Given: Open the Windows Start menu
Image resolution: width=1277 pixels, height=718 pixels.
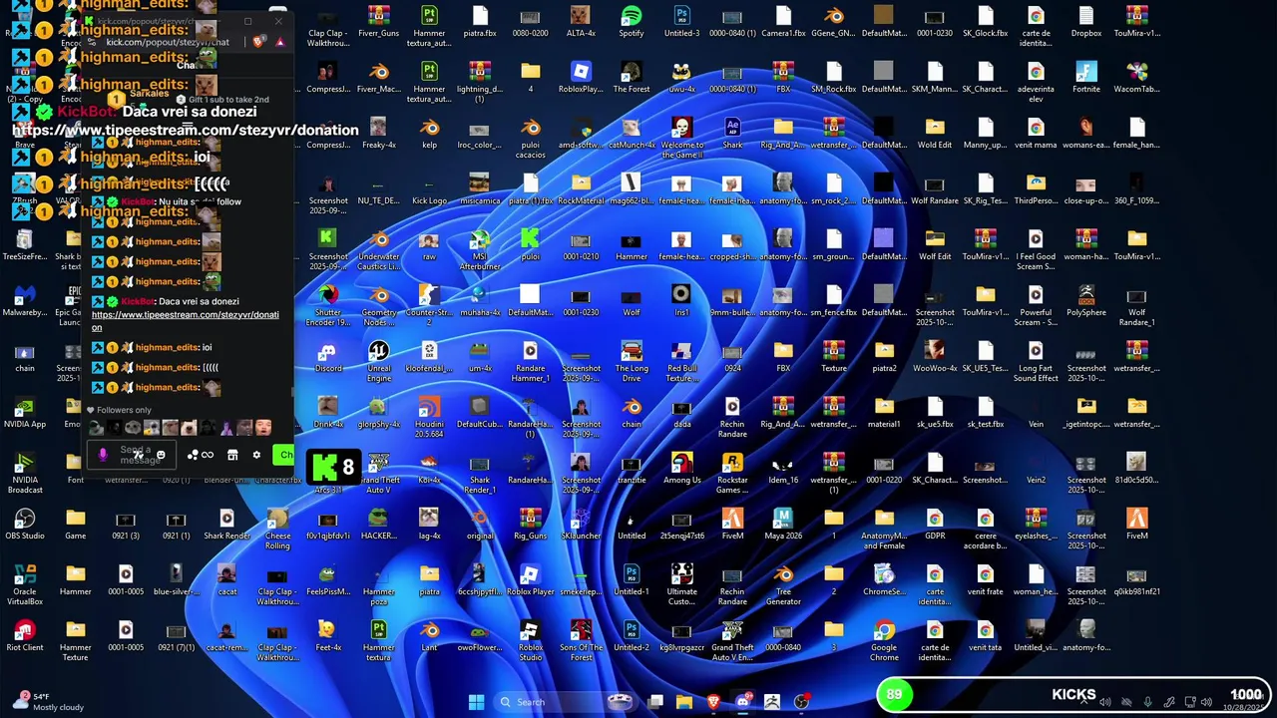Looking at the screenshot, I should click(476, 702).
